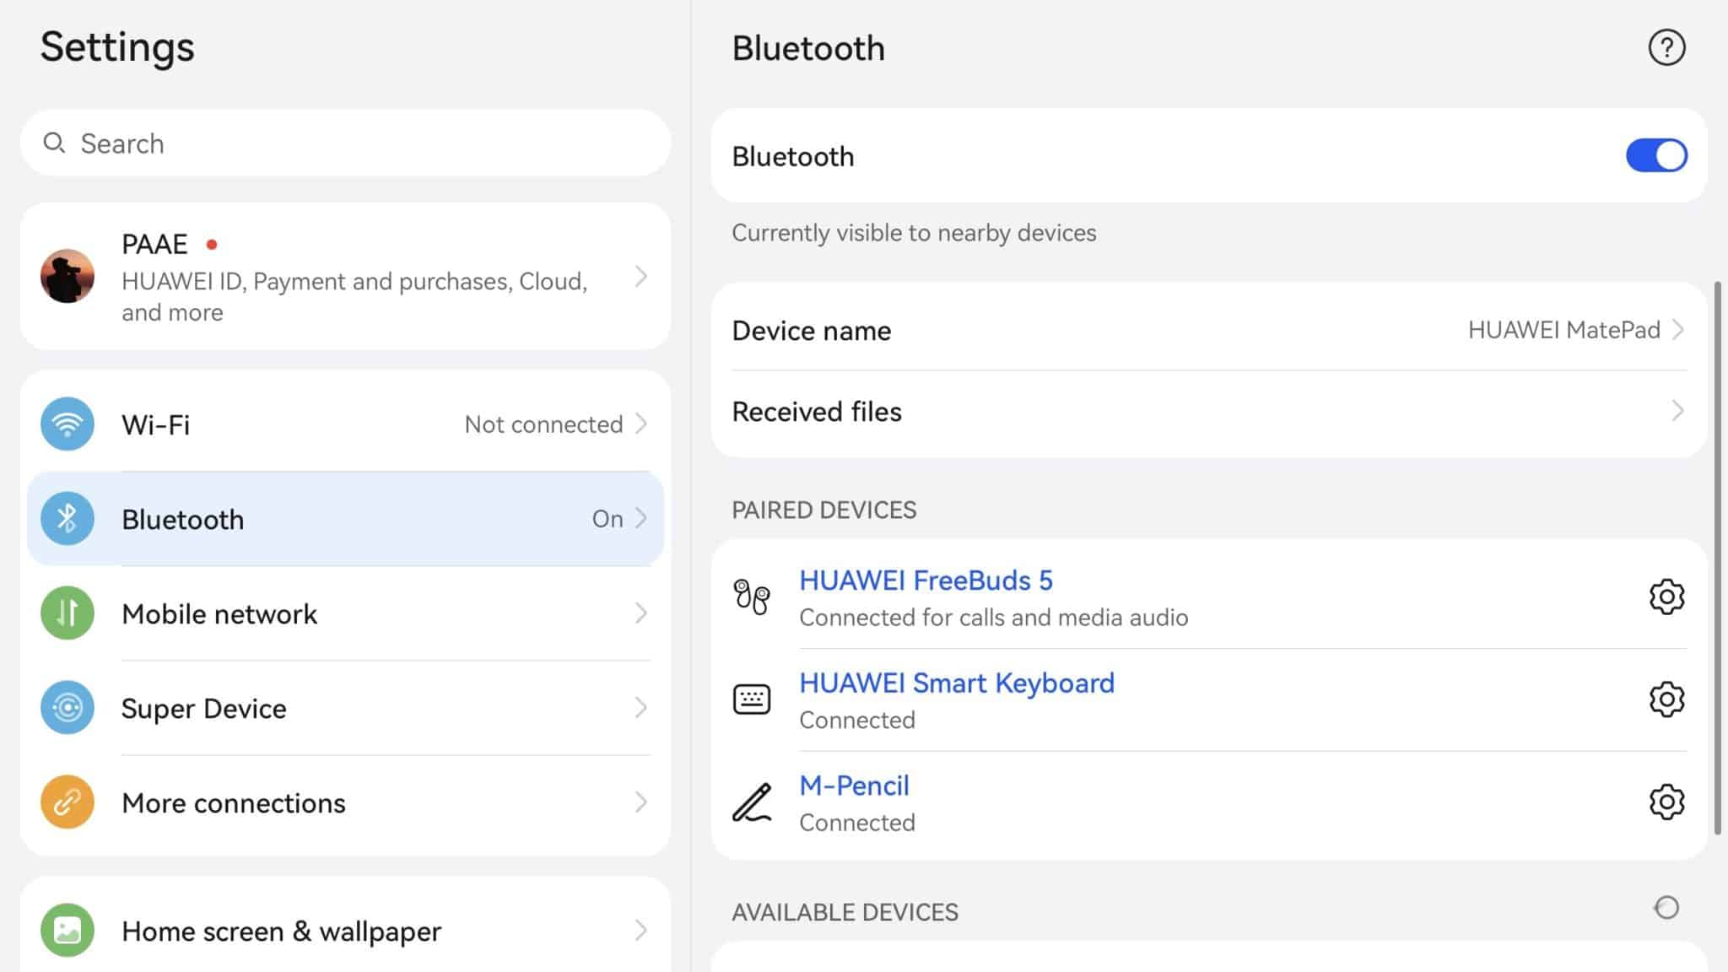1728x972 pixels.
Task: Open the Bluetooth help question-mark icon
Action: coord(1666,47)
